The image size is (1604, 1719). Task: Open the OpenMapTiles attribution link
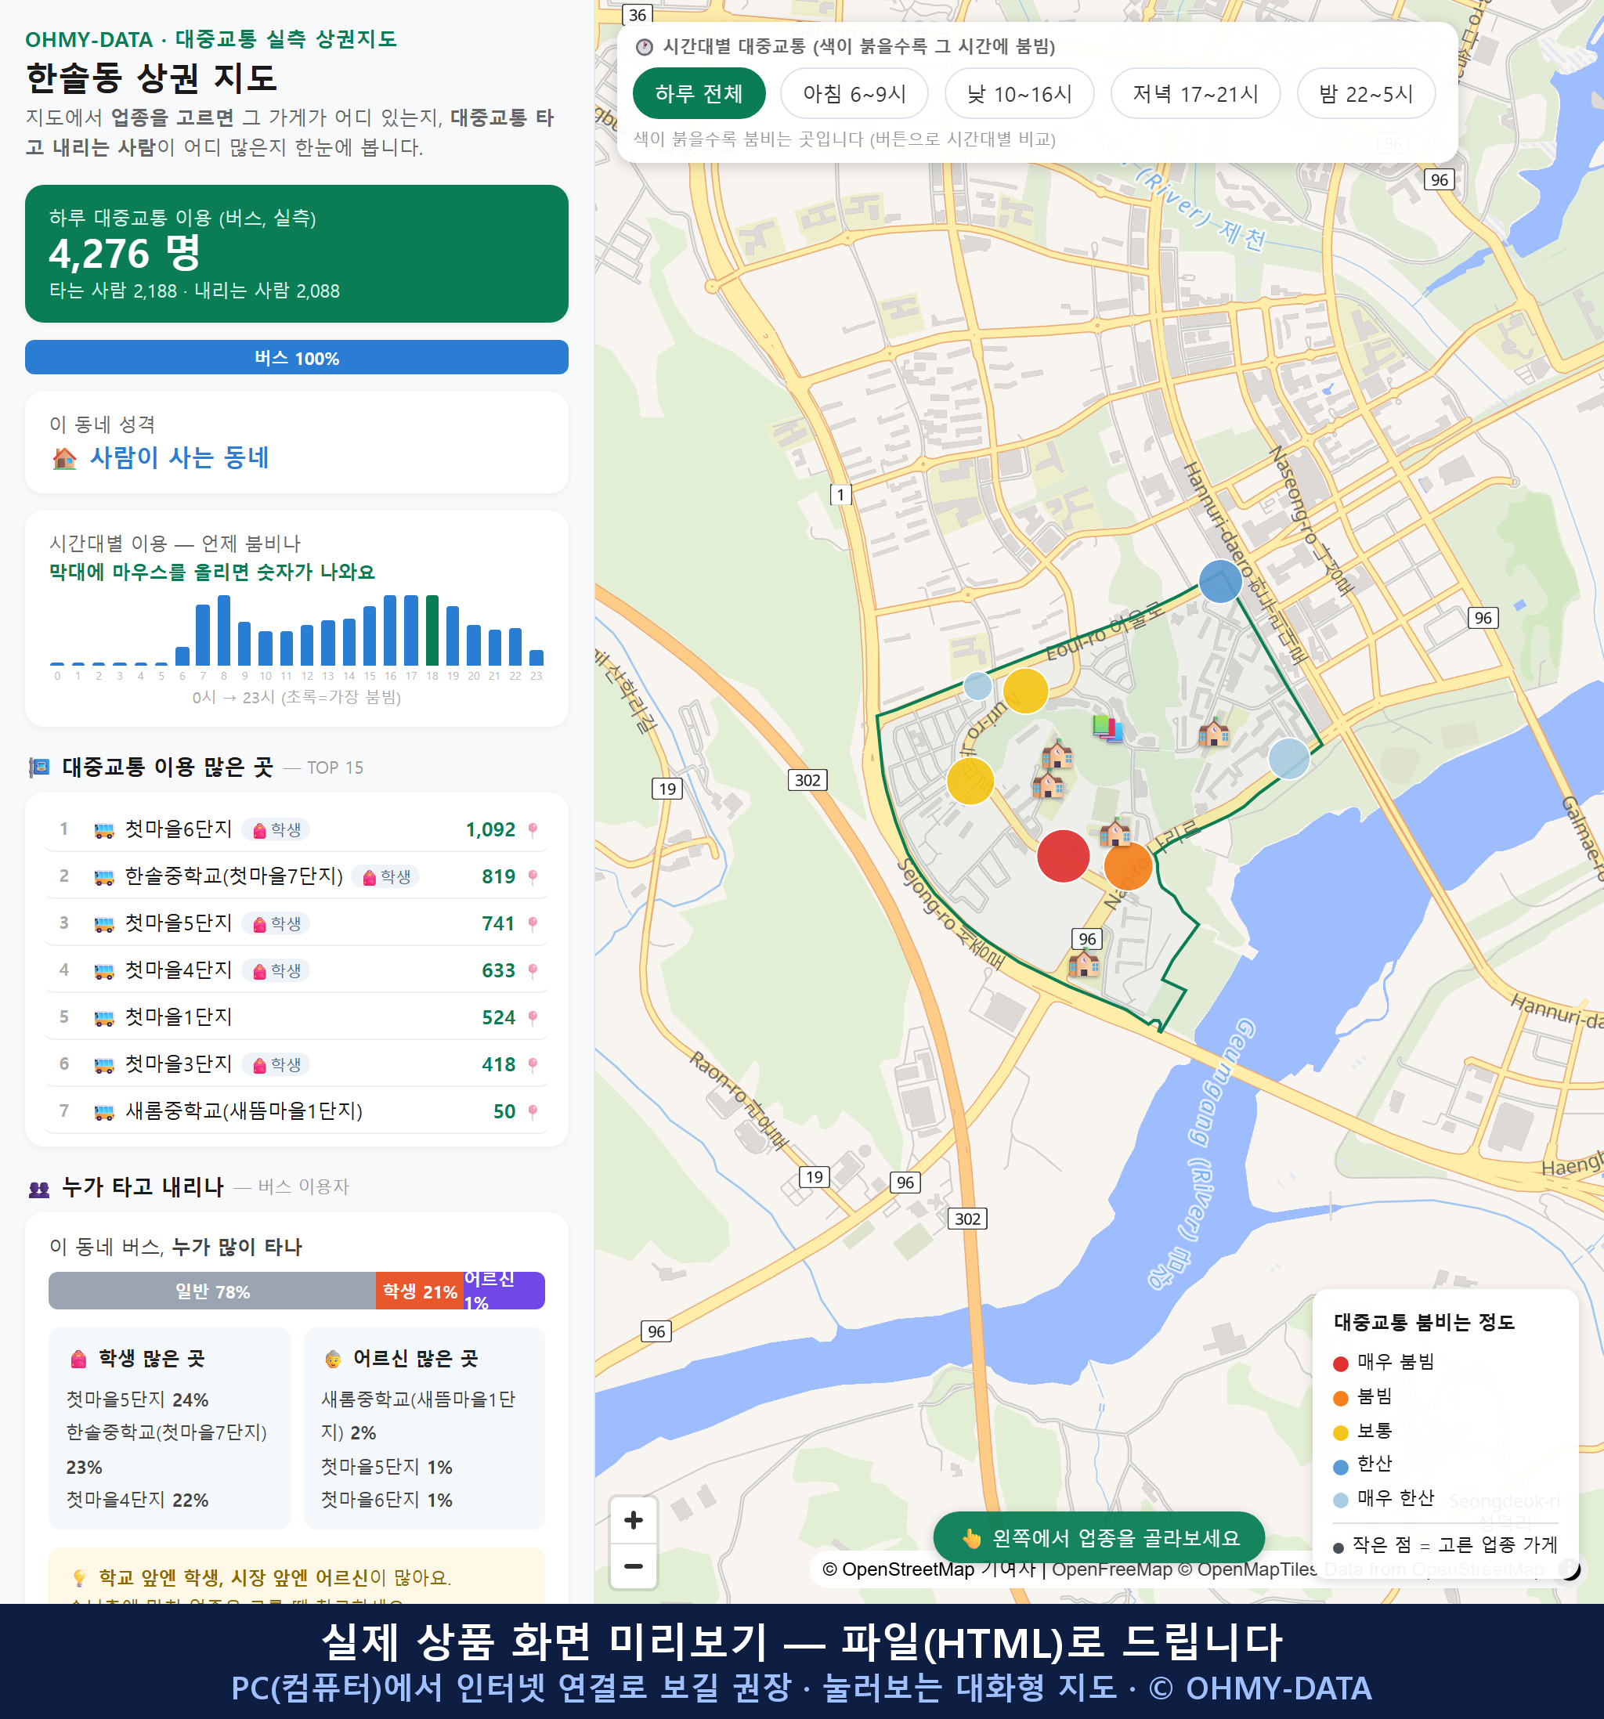click(x=1248, y=1569)
